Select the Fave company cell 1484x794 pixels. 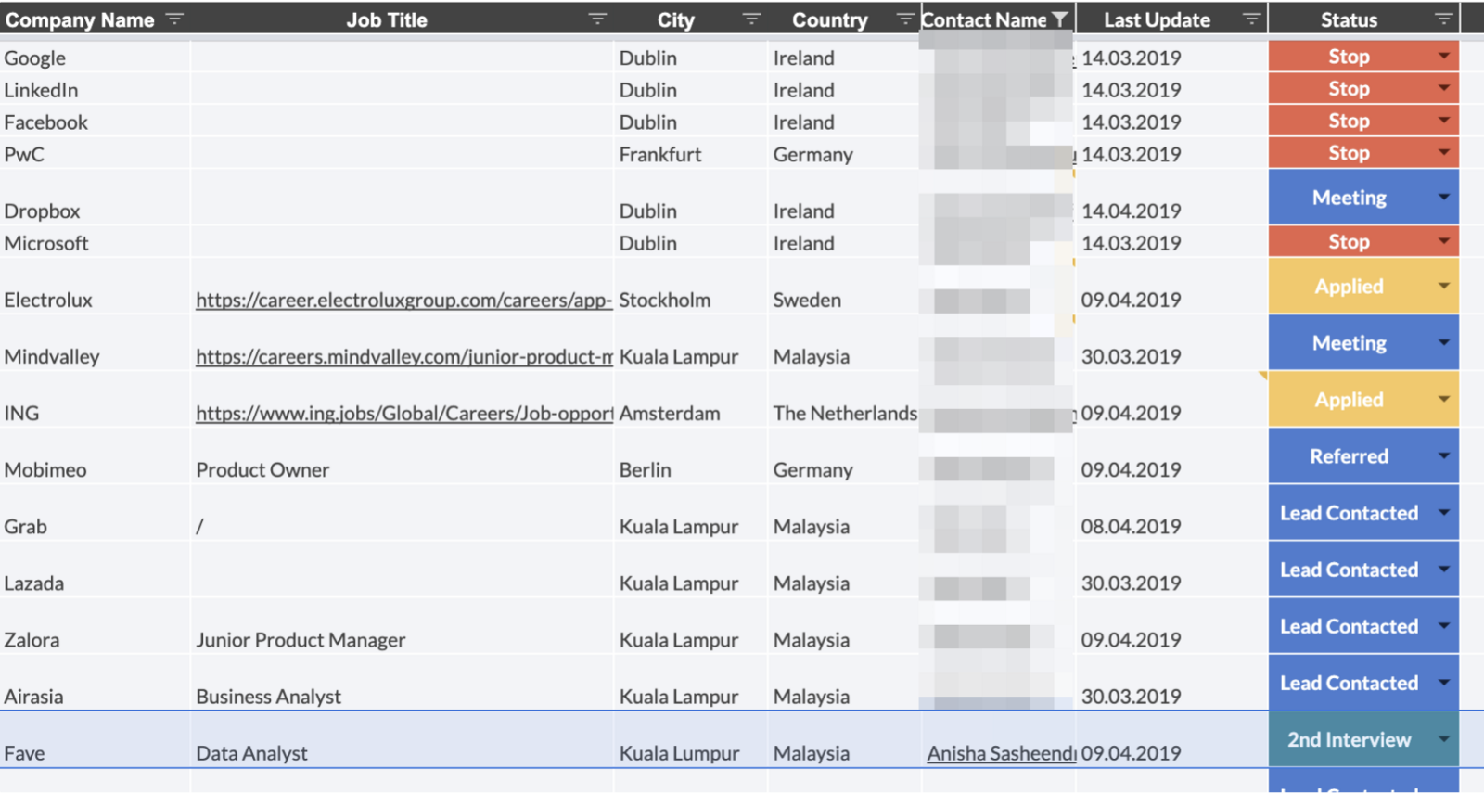coord(95,740)
